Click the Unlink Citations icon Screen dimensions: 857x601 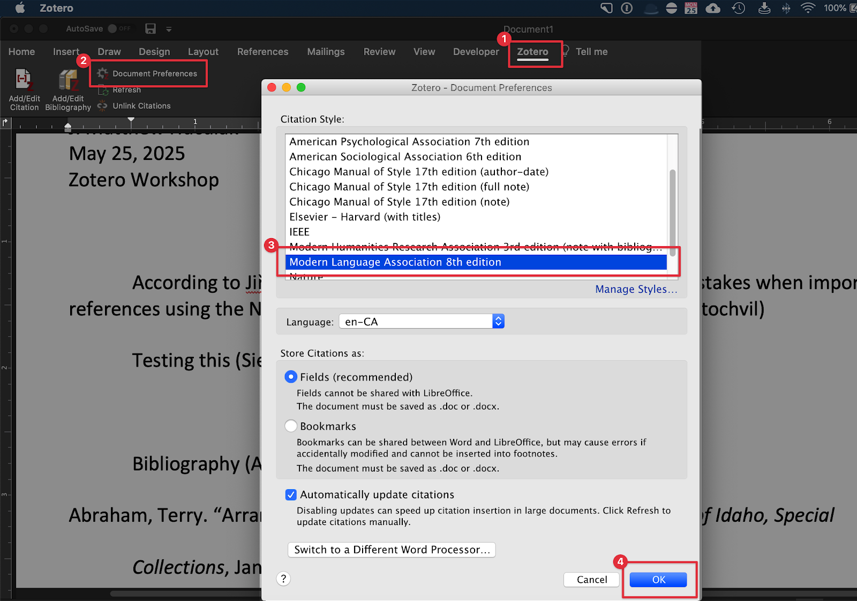click(102, 106)
